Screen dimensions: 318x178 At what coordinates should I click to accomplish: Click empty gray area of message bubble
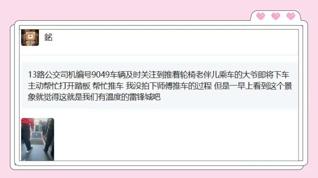pyautogui.click(x=229, y=99)
